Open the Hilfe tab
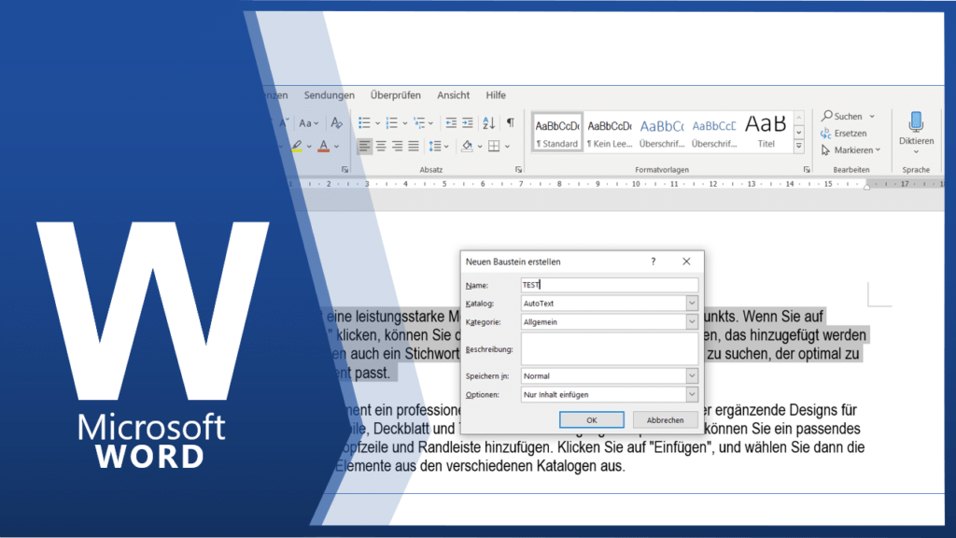The width and height of the screenshot is (956, 538). click(496, 95)
